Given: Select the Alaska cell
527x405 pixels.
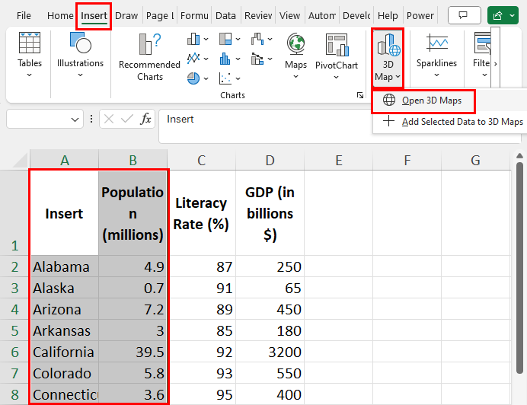Looking at the screenshot, I should click(65, 288).
